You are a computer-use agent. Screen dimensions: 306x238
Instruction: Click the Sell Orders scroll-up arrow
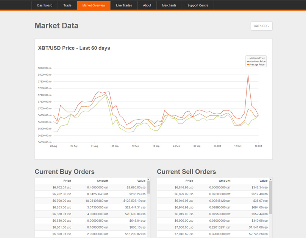(270, 179)
